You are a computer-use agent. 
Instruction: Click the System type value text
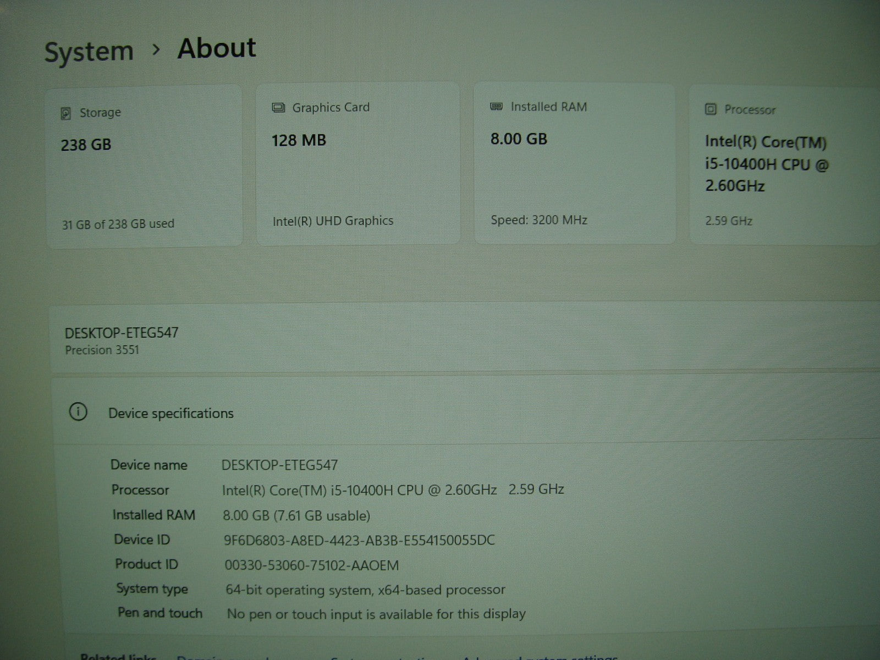click(x=365, y=590)
